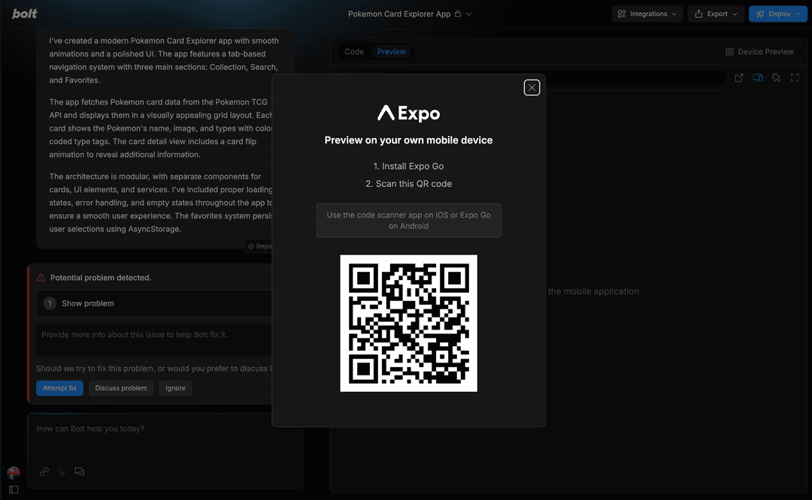Open the Export dropdown

pos(716,14)
